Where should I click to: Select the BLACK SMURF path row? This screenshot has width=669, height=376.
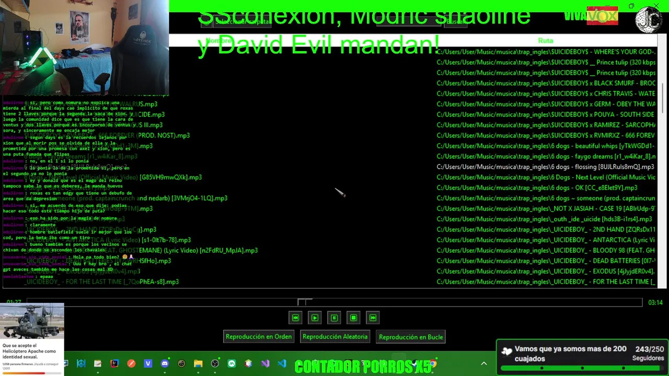546,83
